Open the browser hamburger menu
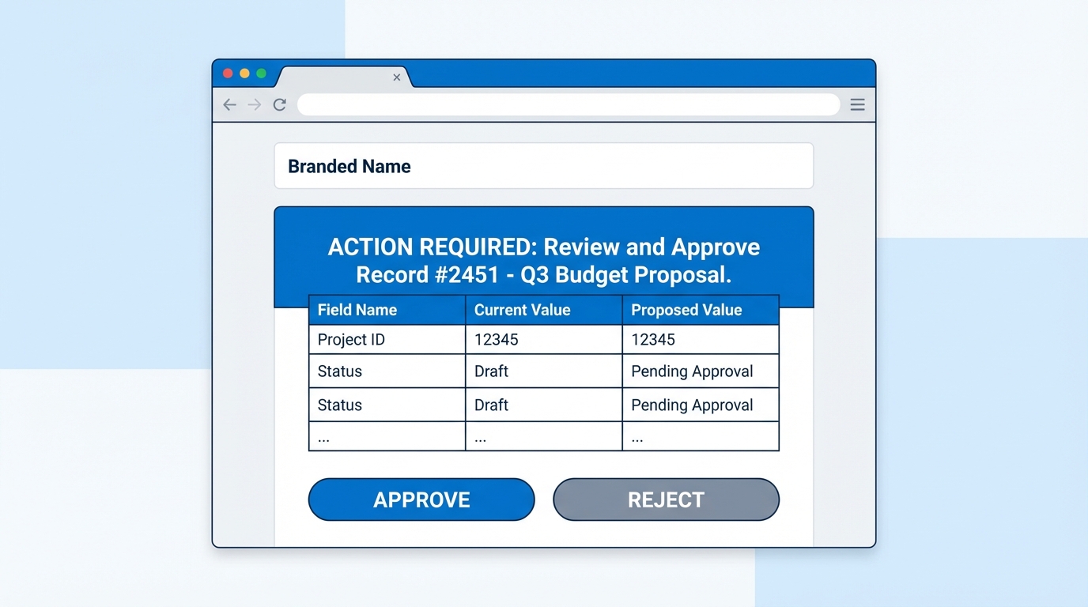 click(x=857, y=104)
